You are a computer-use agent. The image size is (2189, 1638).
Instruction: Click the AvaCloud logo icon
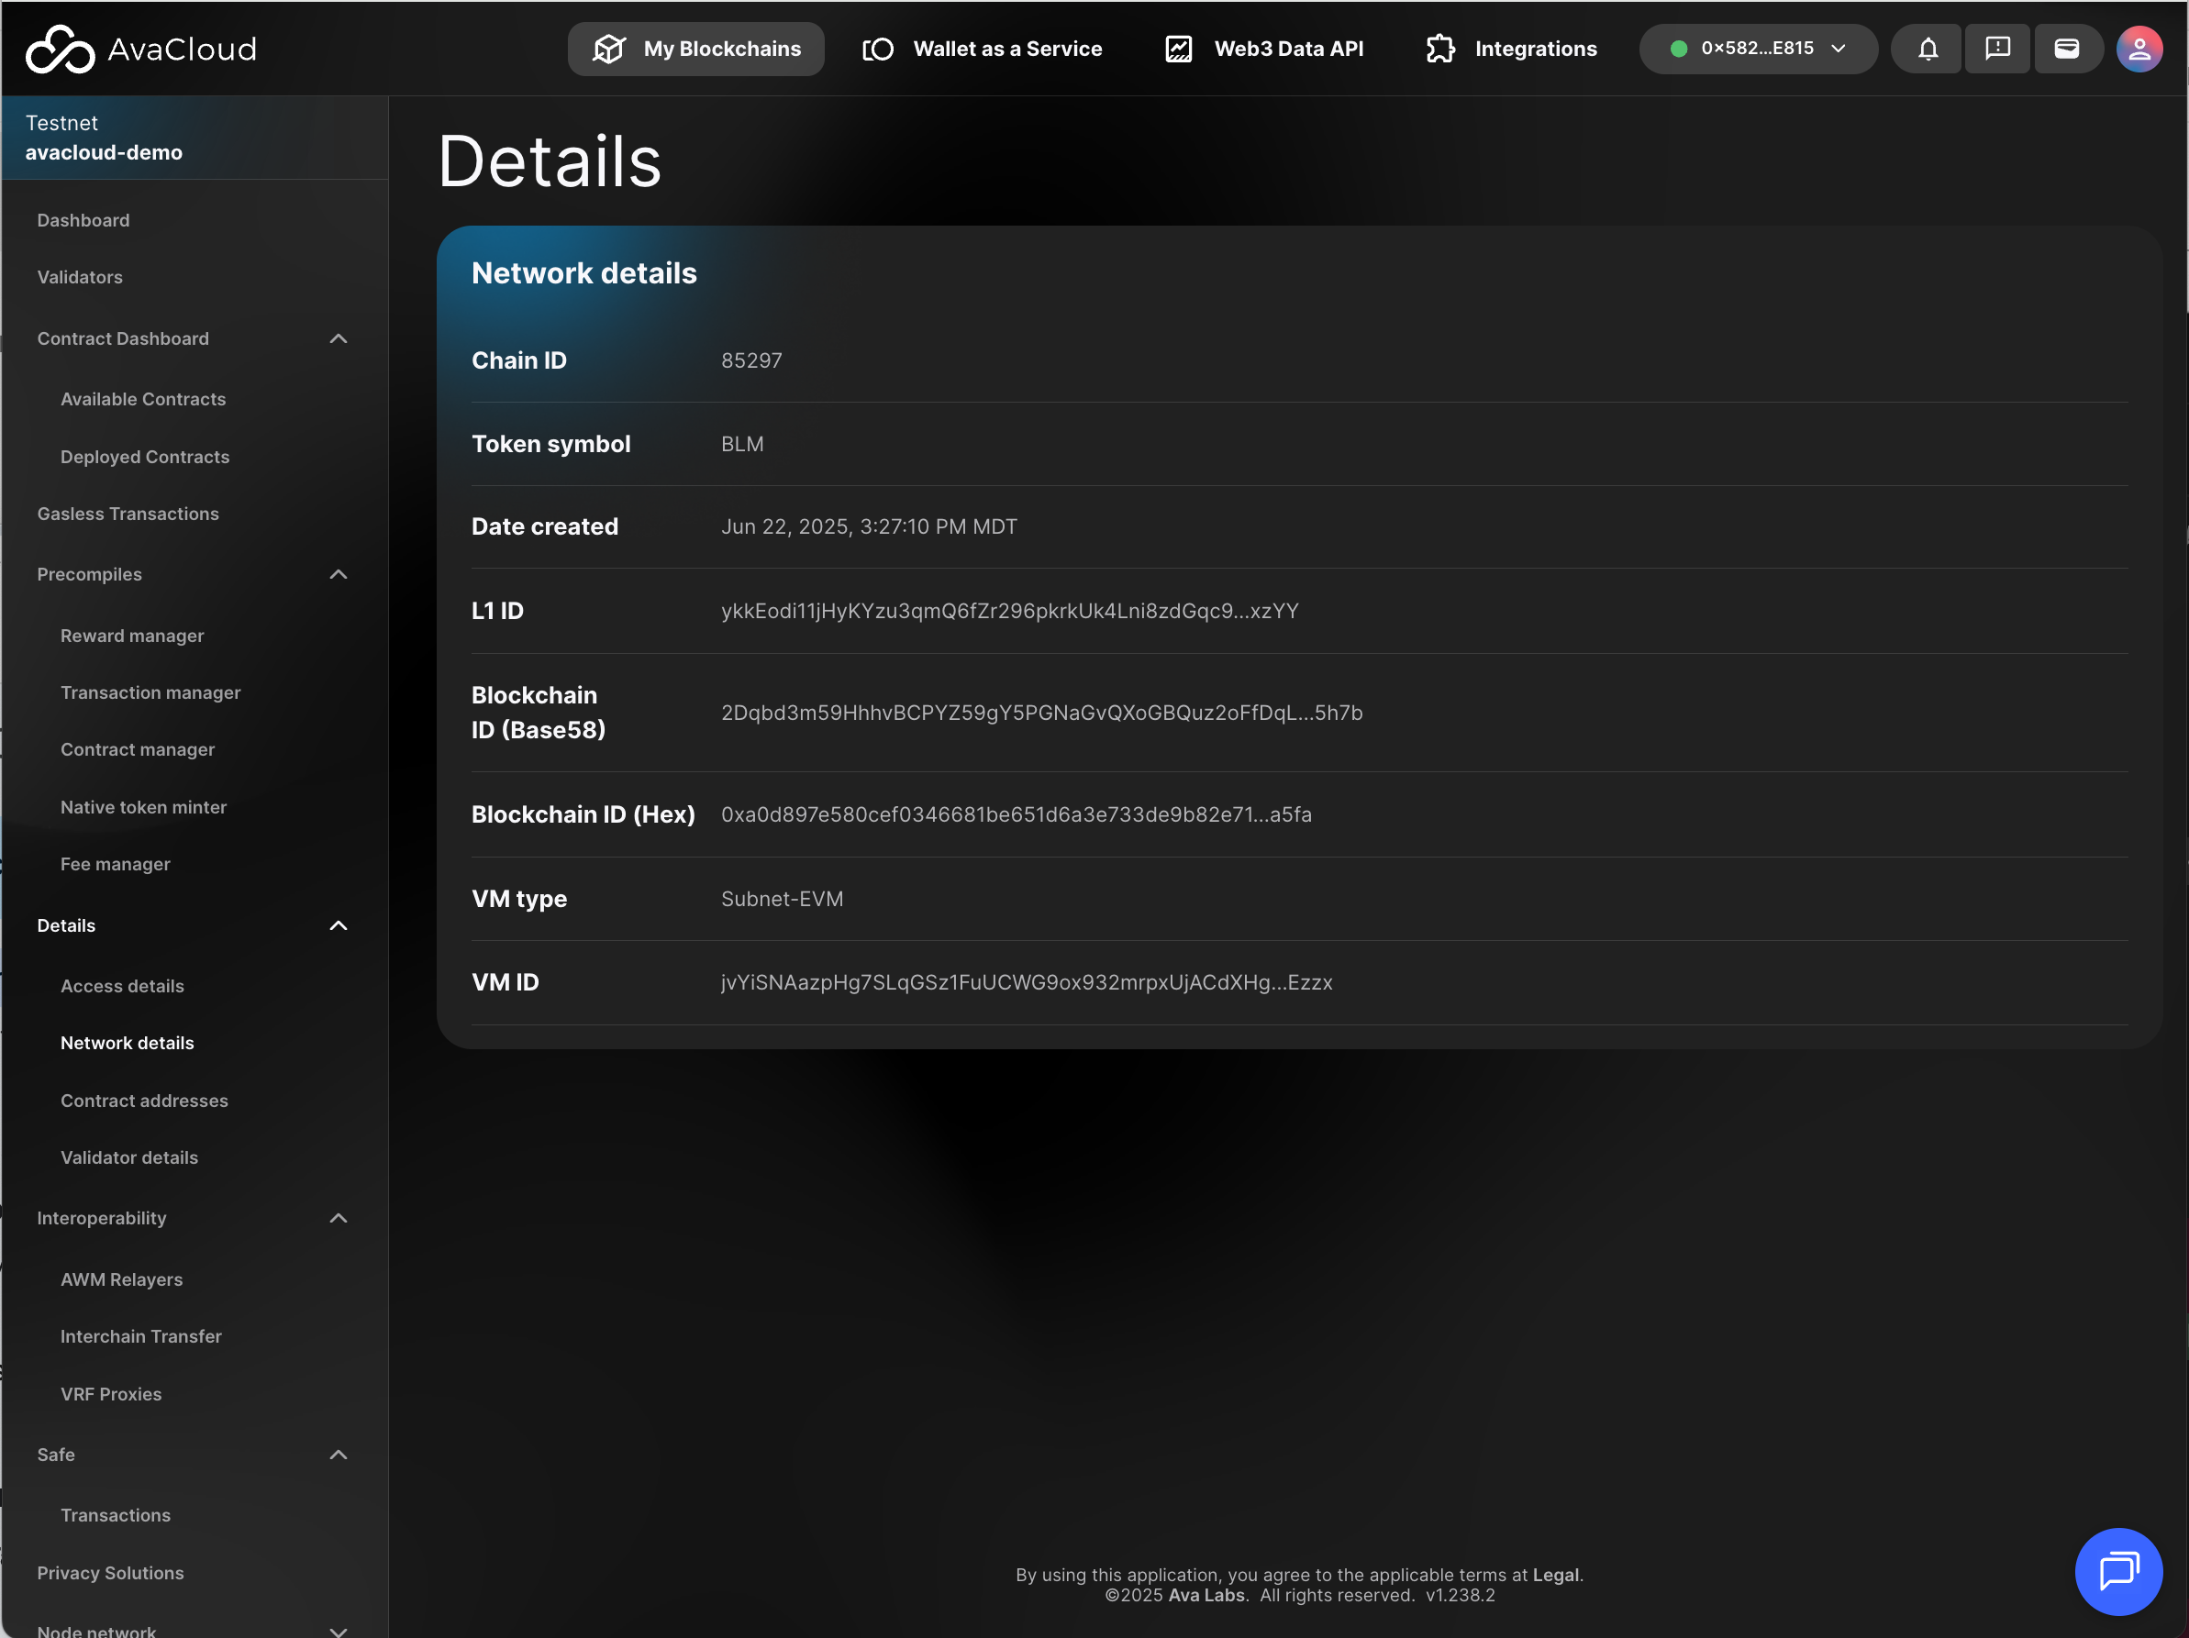(60, 49)
